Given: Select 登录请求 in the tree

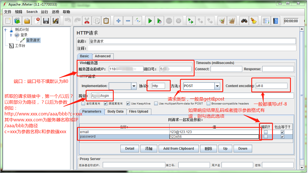Looking at the screenshot, I should (x=33, y=40).
